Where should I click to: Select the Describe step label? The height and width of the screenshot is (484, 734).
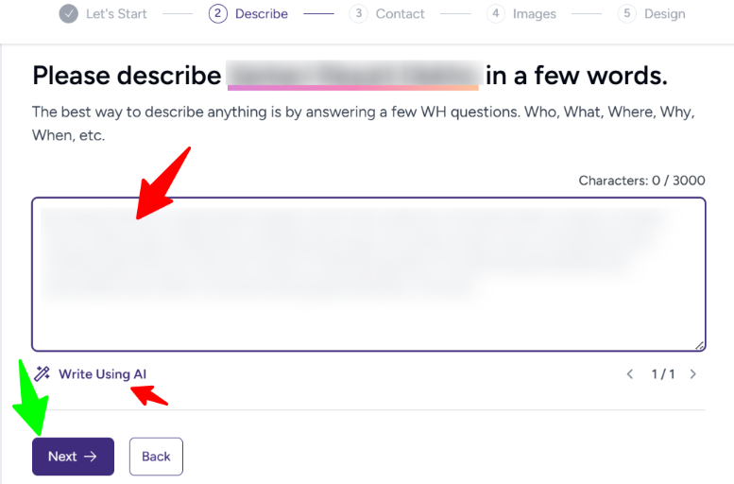point(262,14)
